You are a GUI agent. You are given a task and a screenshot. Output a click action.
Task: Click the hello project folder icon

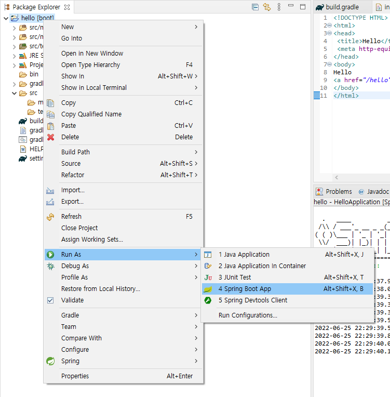click(x=15, y=18)
